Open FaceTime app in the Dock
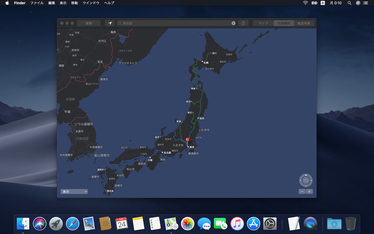The width and height of the screenshot is (374, 234). pos(221,224)
